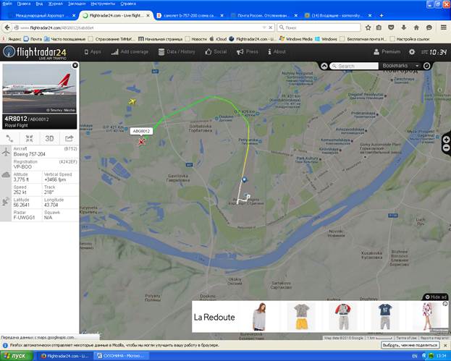Click the Firefox search box
451x361 pixels.
(319, 27)
